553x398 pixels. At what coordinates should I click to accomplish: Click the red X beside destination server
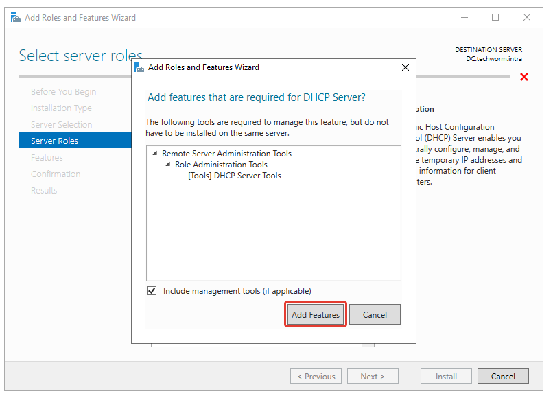pos(524,77)
